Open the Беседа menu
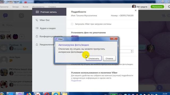This screenshot has height=95, width=170. tap(15, 7)
